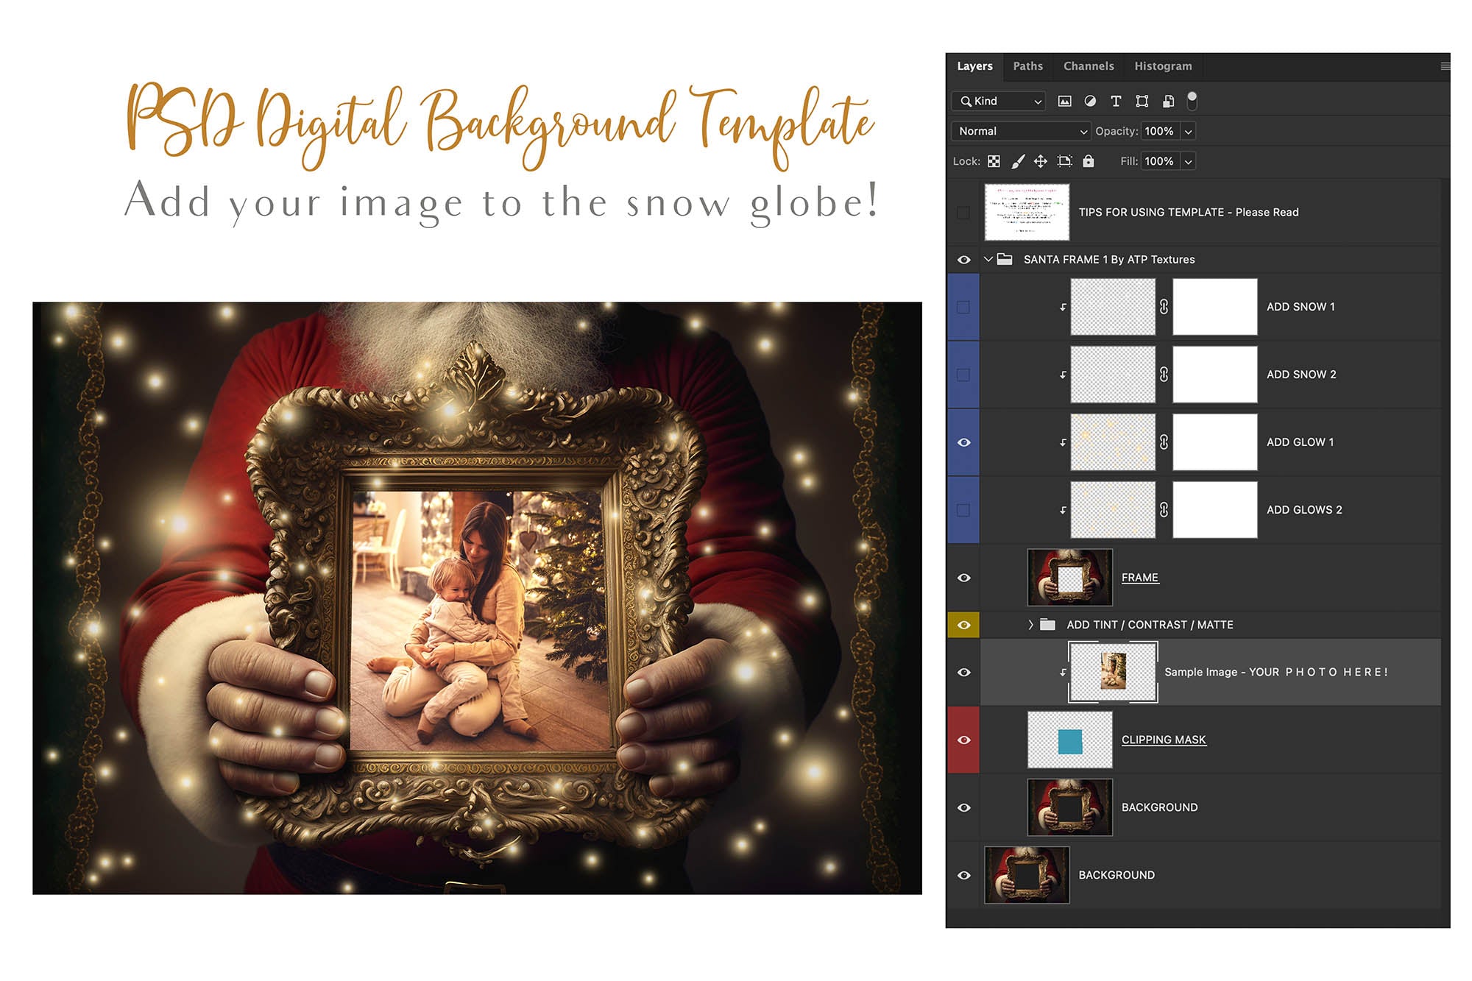Screen dimensions: 1472x981
Task: Select the filter by smart objects icon
Action: coord(1167,102)
